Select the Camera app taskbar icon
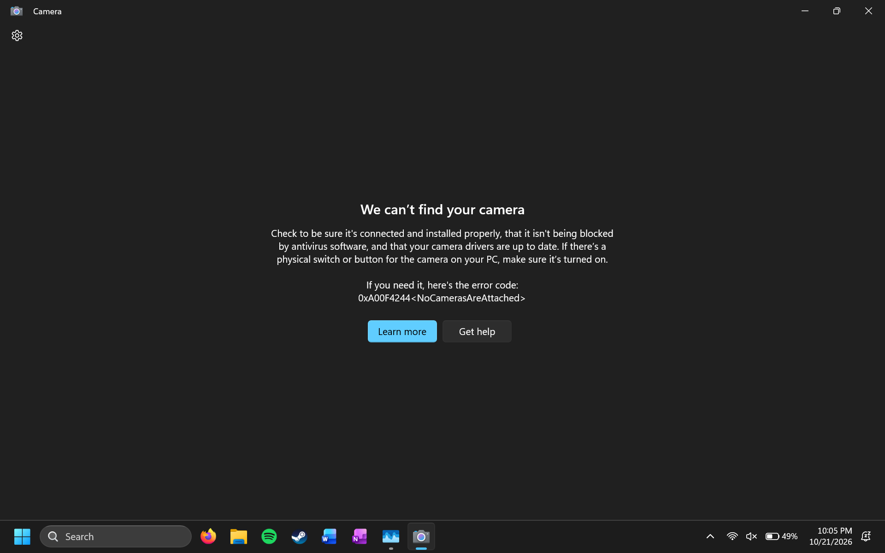 [421, 536]
